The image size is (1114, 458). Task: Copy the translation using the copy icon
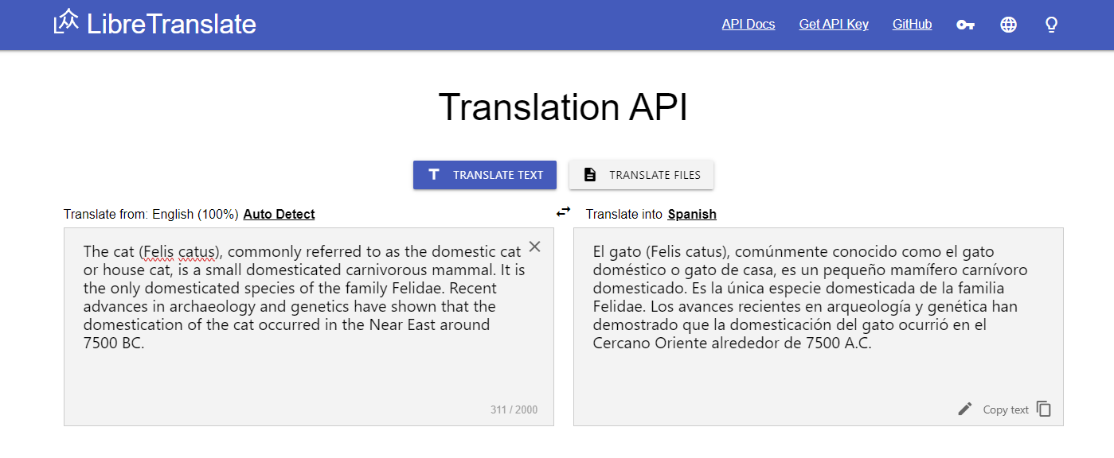[1043, 408]
